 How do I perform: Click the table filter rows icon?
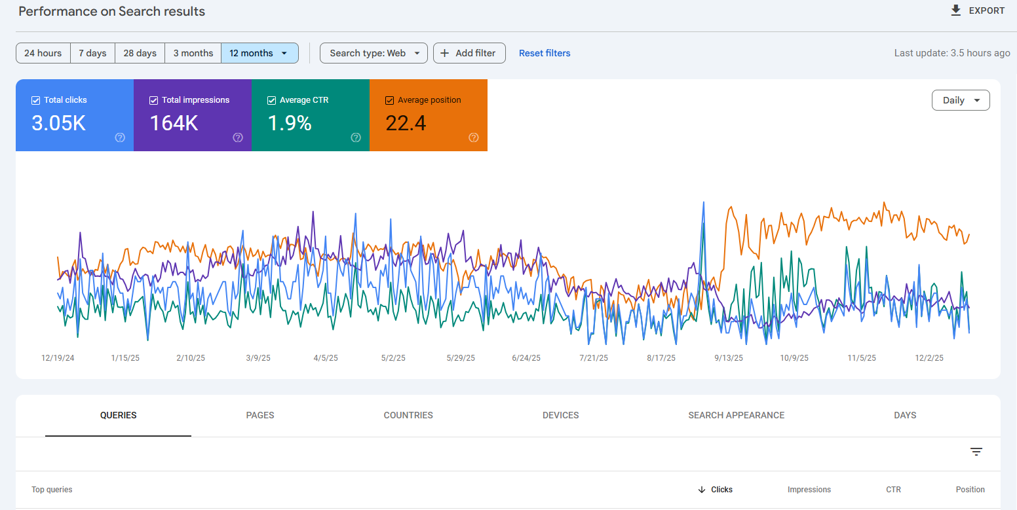976,452
